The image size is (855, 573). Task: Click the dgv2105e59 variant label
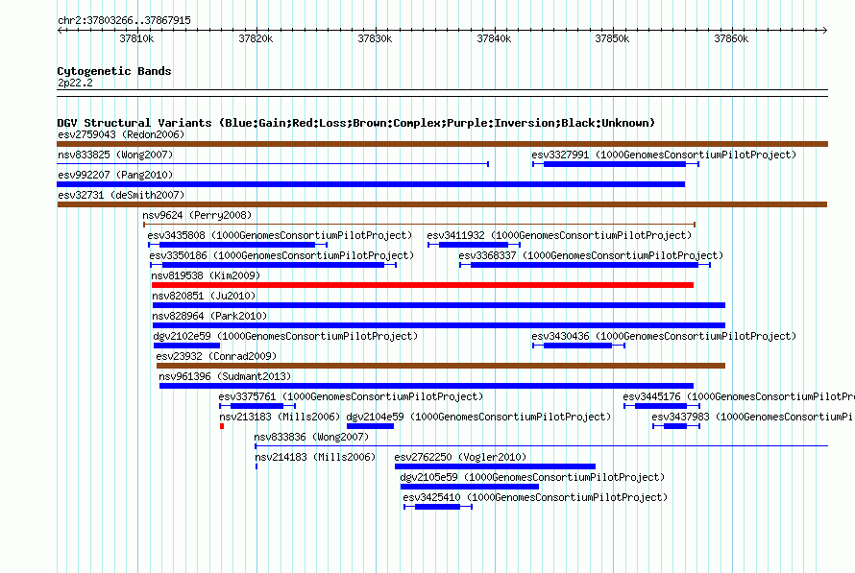coord(532,477)
